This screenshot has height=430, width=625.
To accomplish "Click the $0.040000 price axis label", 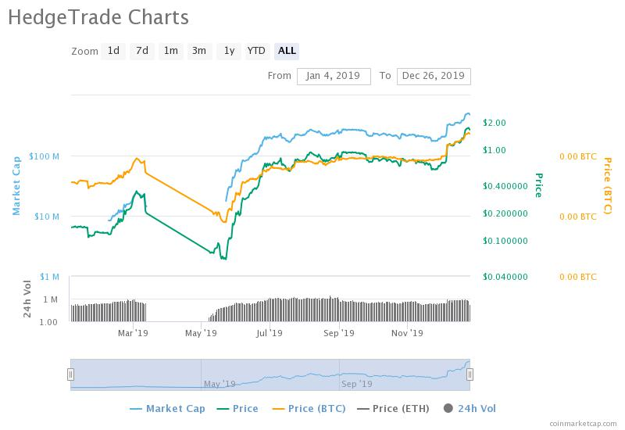I will (x=505, y=277).
